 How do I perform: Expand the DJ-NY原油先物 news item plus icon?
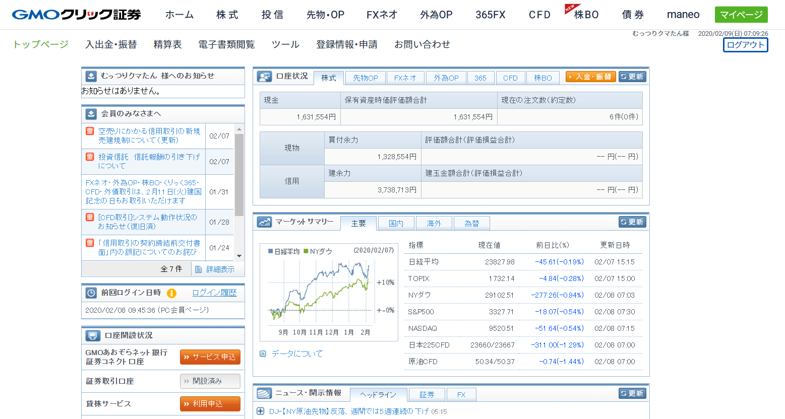[x=261, y=411]
